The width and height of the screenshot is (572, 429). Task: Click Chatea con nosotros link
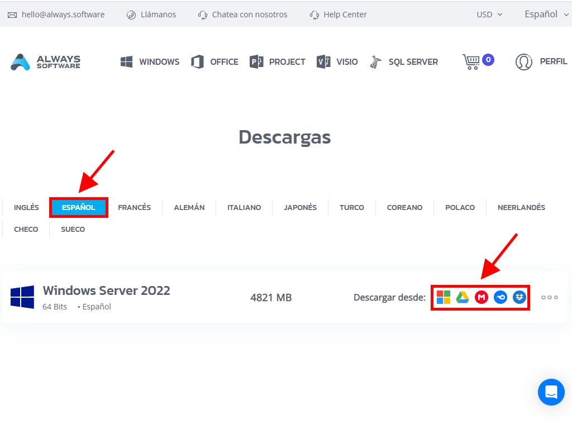coord(243,15)
